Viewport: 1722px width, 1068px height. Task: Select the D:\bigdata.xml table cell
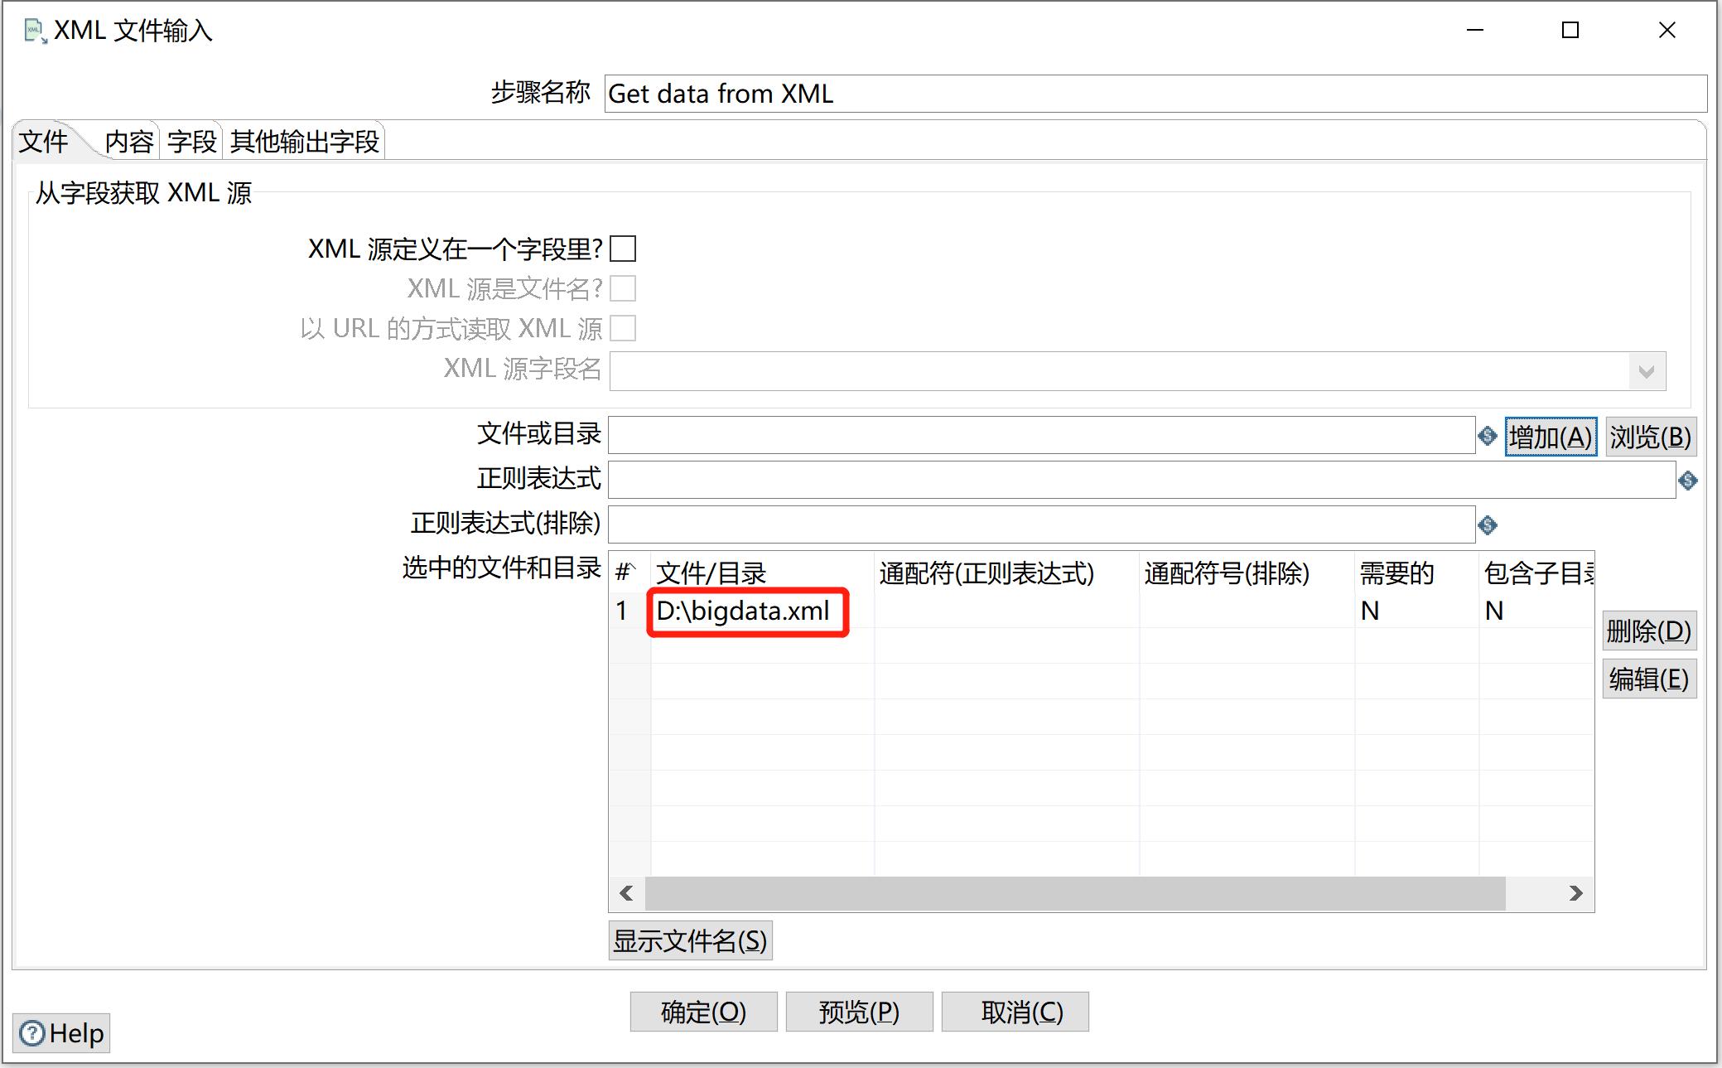[762, 611]
